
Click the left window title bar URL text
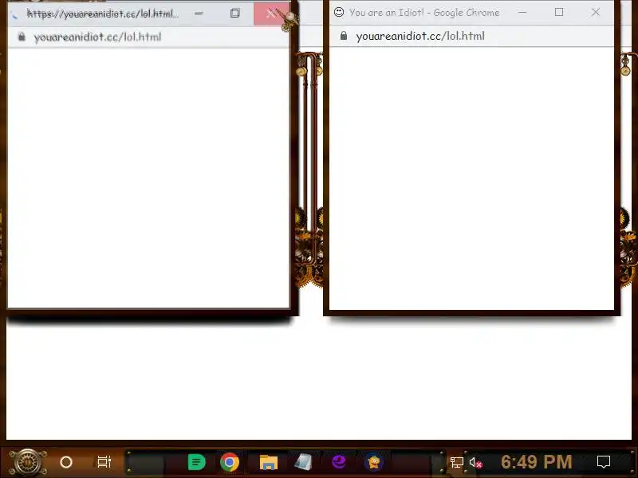pos(103,14)
